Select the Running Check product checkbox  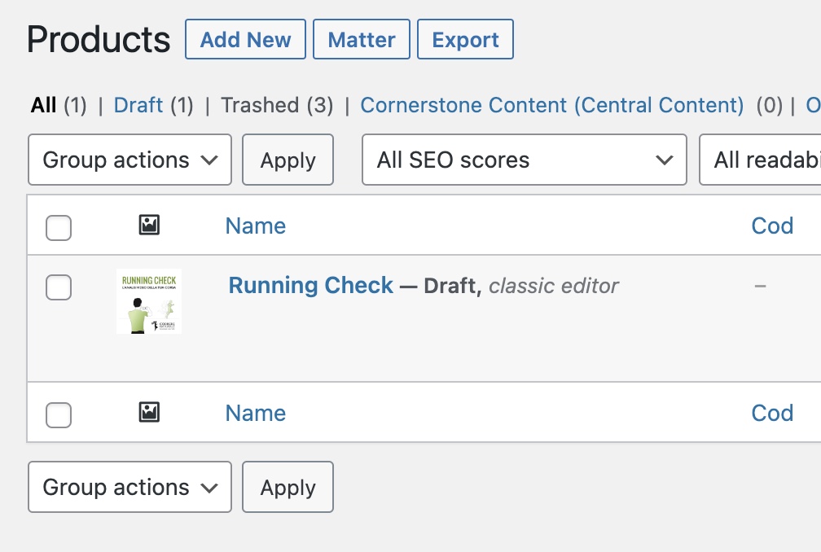pyautogui.click(x=59, y=287)
